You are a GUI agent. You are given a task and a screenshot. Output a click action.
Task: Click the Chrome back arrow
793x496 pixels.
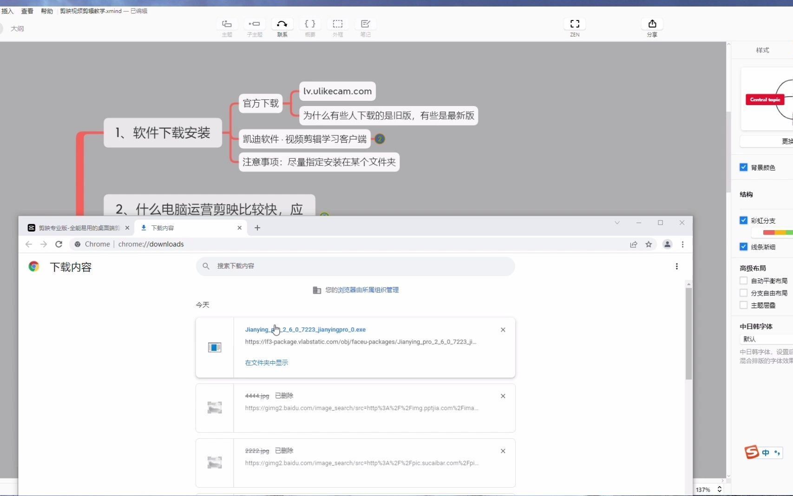tap(29, 244)
